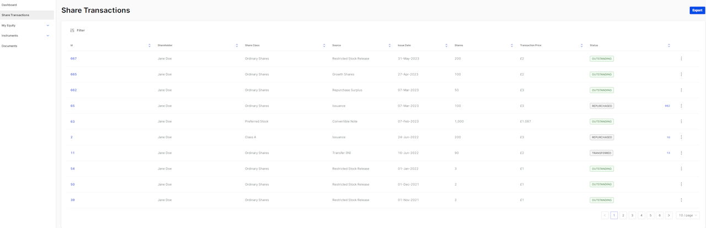Open the Filter icon above the table
706x228 pixels.
(x=72, y=30)
